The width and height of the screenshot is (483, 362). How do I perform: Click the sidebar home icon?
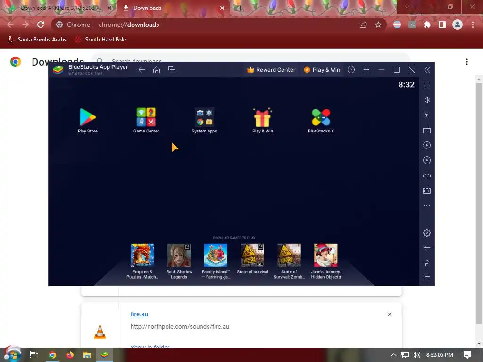tap(426, 263)
